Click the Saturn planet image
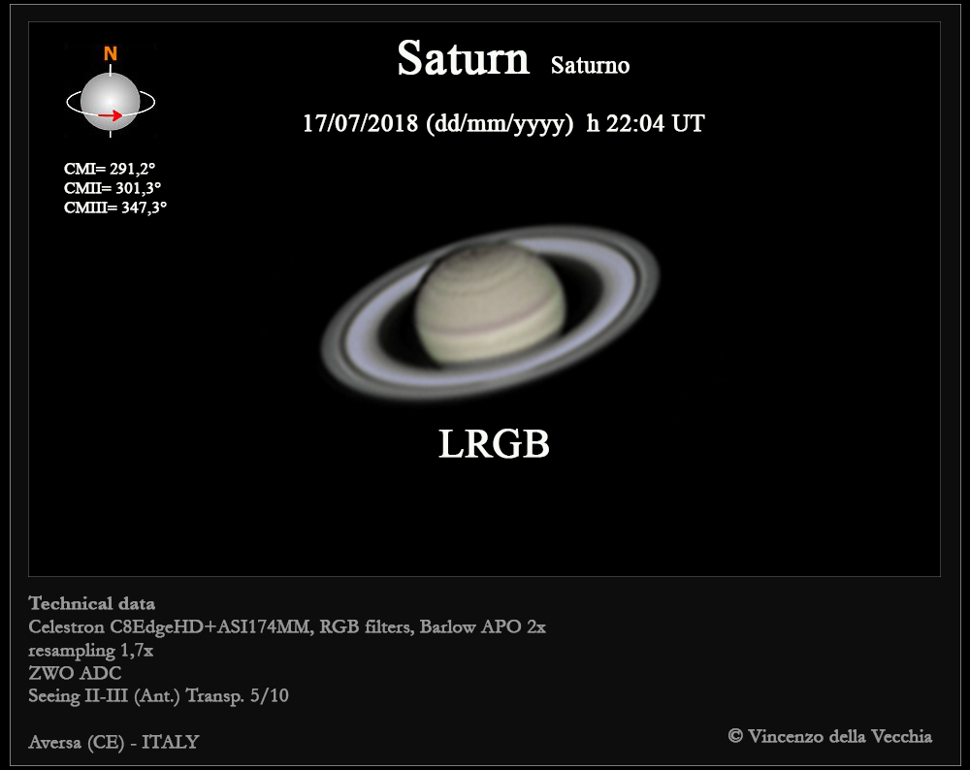 click(490, 313)
